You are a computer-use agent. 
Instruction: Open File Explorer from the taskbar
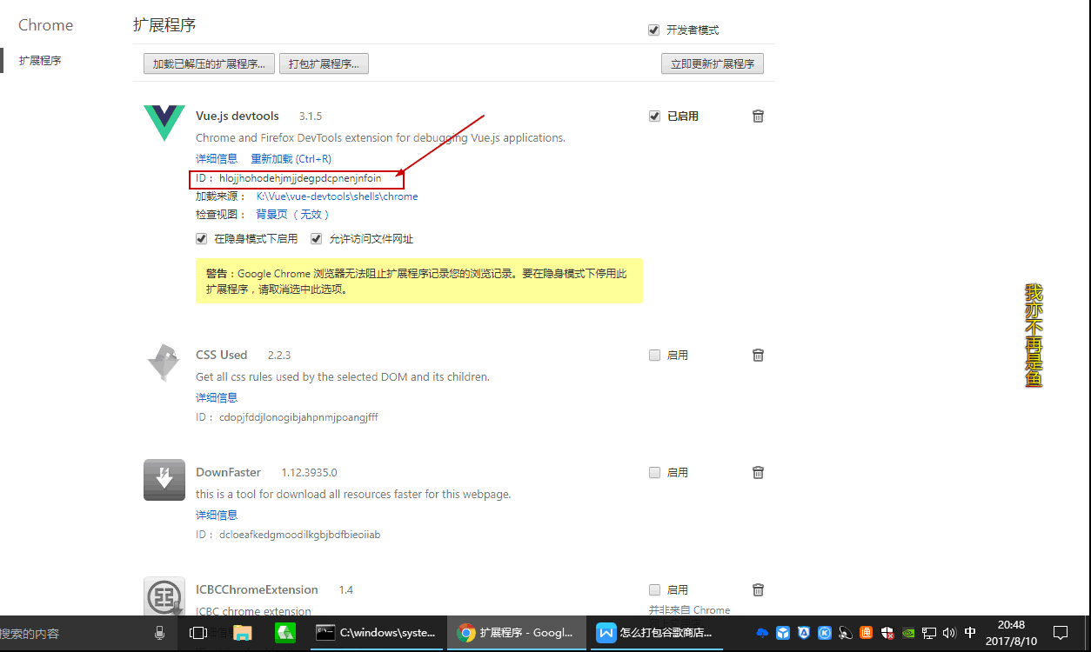click(242, 633)
